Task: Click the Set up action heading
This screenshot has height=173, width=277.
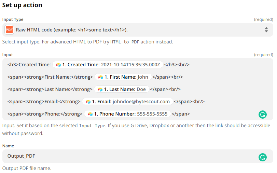Action: (x=22, y=5)
